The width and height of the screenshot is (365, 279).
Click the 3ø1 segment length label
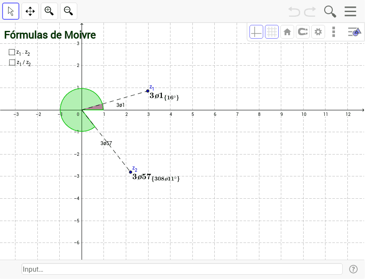pos(120,105)
